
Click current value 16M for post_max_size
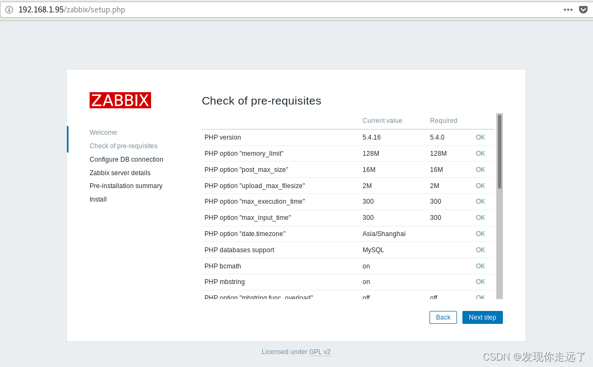[x=369, y=170]
